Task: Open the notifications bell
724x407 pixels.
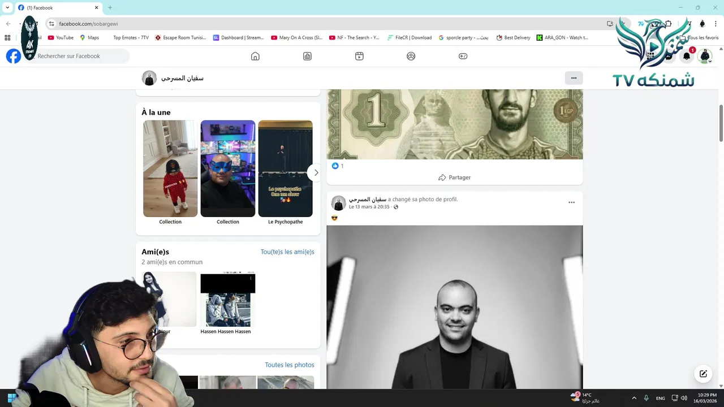Action: tap(687, 56)
